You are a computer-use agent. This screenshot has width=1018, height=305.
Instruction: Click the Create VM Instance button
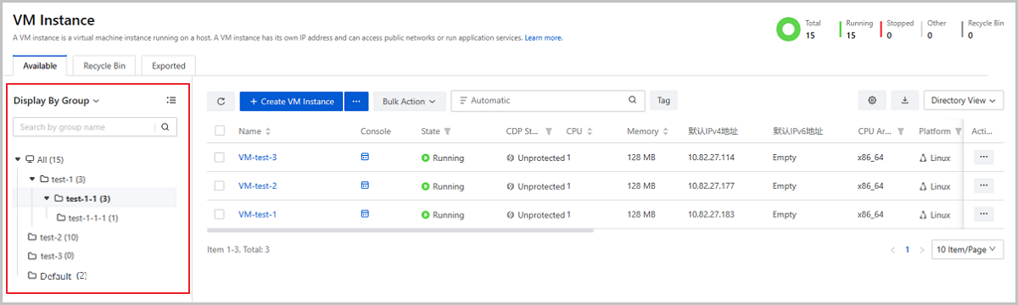click(x=291, y=101)
